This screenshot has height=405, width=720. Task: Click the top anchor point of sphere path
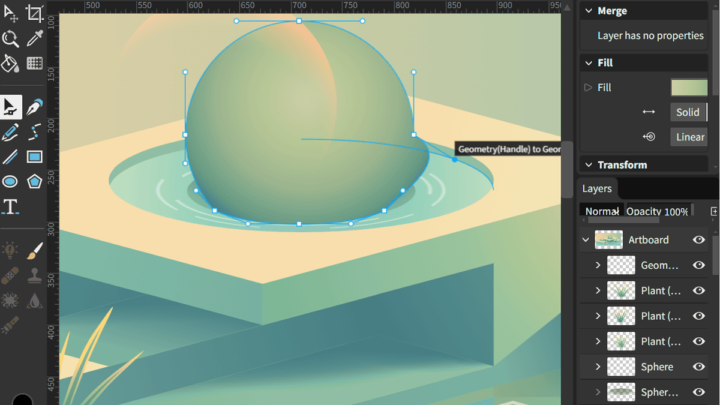click(299, 21)
